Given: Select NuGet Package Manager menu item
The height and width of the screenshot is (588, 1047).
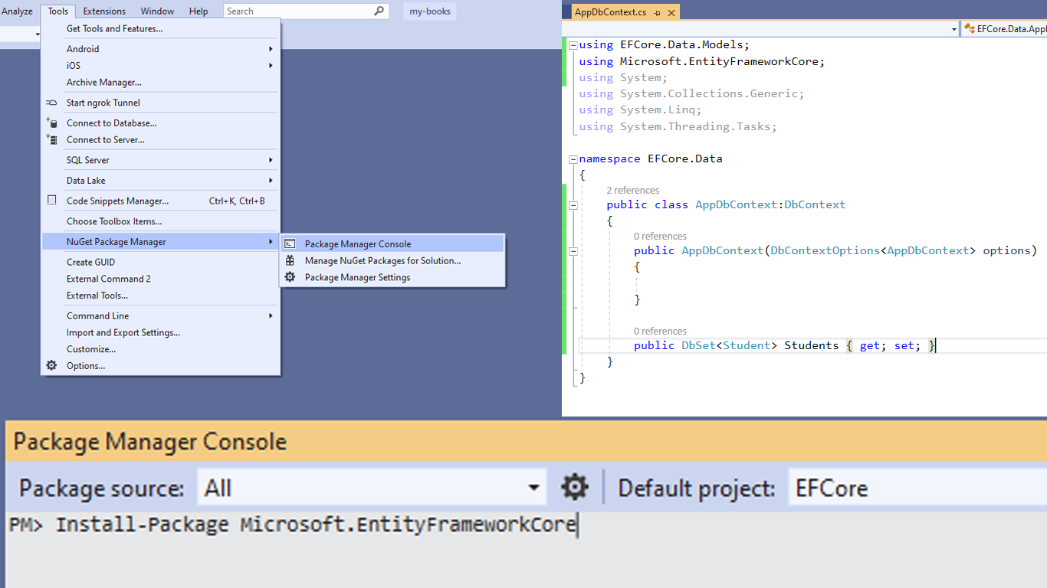Looking at the screenshot, I should point(160,241).
